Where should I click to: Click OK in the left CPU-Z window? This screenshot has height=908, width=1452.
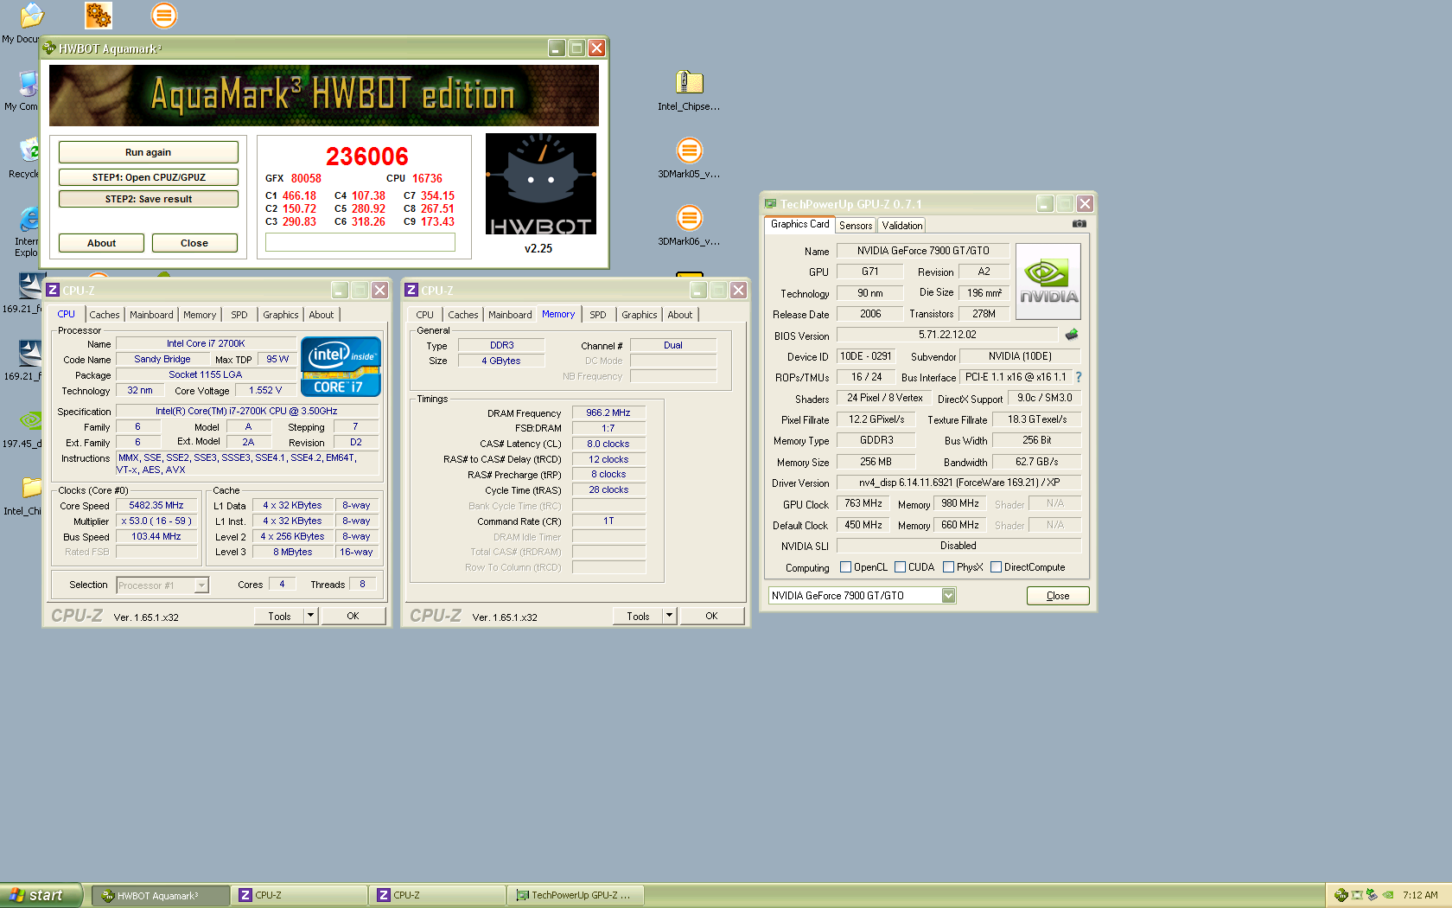coord(353,616)
